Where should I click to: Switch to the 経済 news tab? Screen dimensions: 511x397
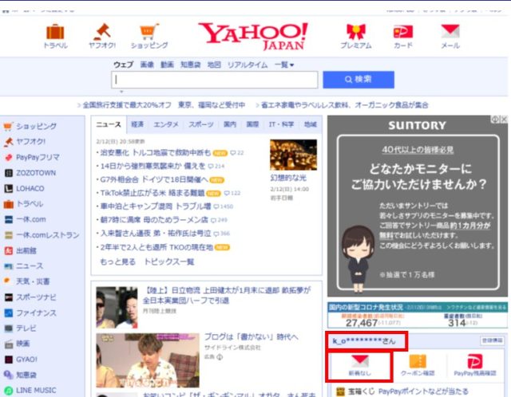[x=137, y=124]
